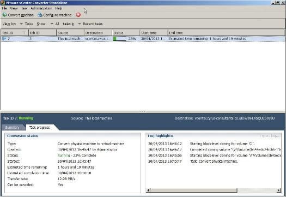Sort by the Start time column header
This screenshot has height=197, width=286.
[154, 33]
